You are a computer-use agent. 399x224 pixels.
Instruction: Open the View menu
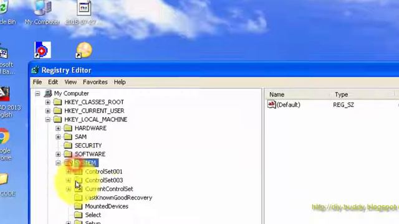tap(70, 82)
